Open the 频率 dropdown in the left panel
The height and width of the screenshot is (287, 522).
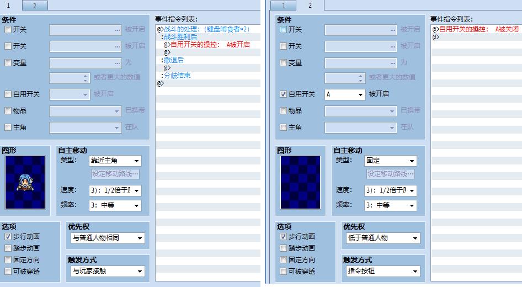[x=115, y=205]
